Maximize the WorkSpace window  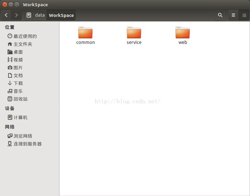click(x=17, y=4)
